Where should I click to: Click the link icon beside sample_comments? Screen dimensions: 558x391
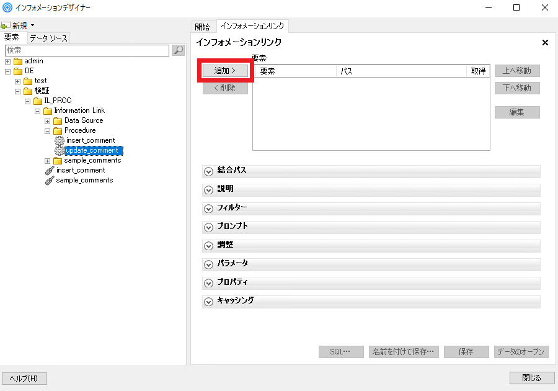click(x=50, y=181)
